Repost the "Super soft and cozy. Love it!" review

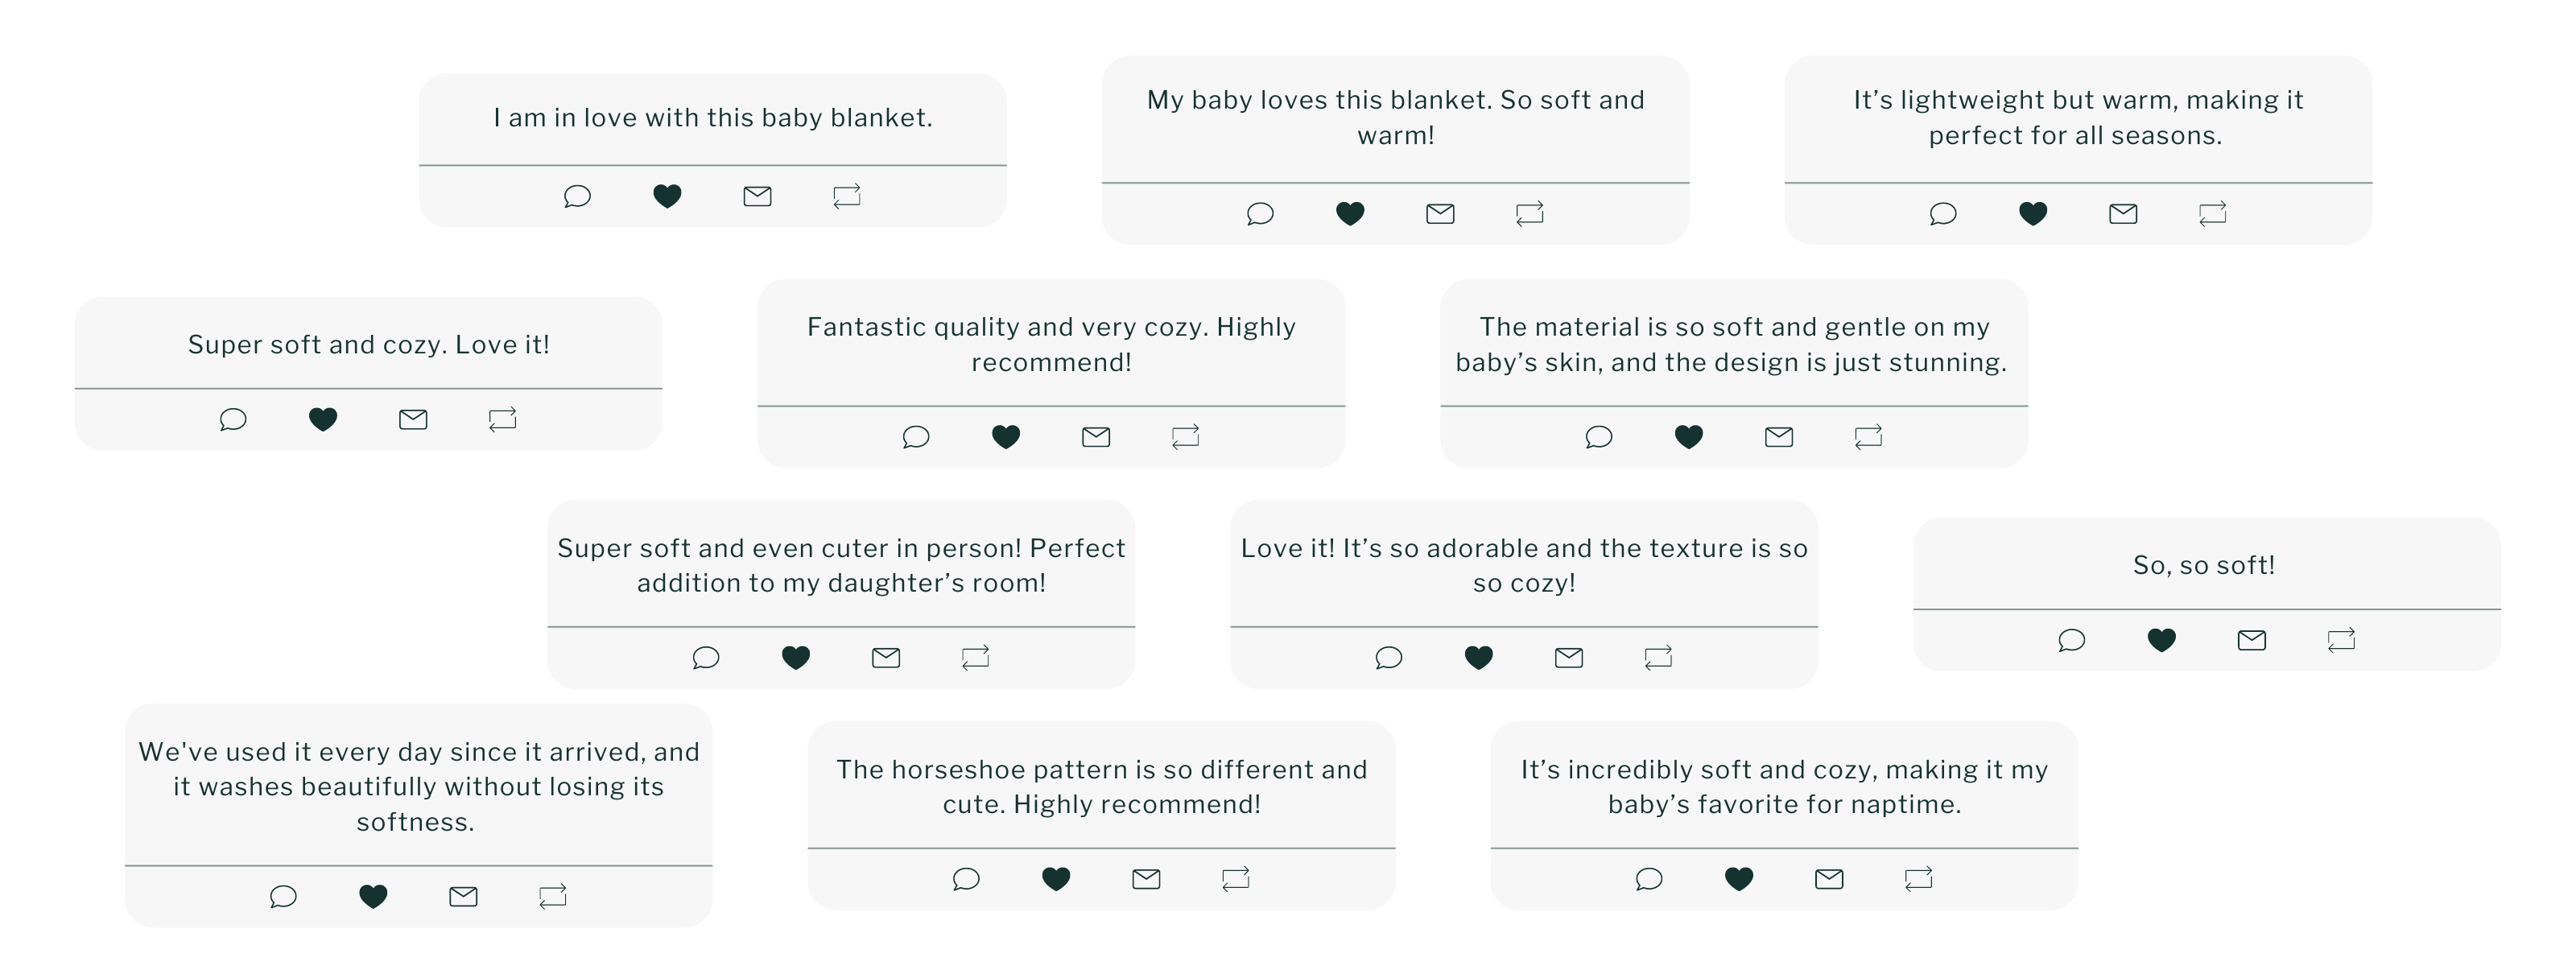click(x=502, y=419)
